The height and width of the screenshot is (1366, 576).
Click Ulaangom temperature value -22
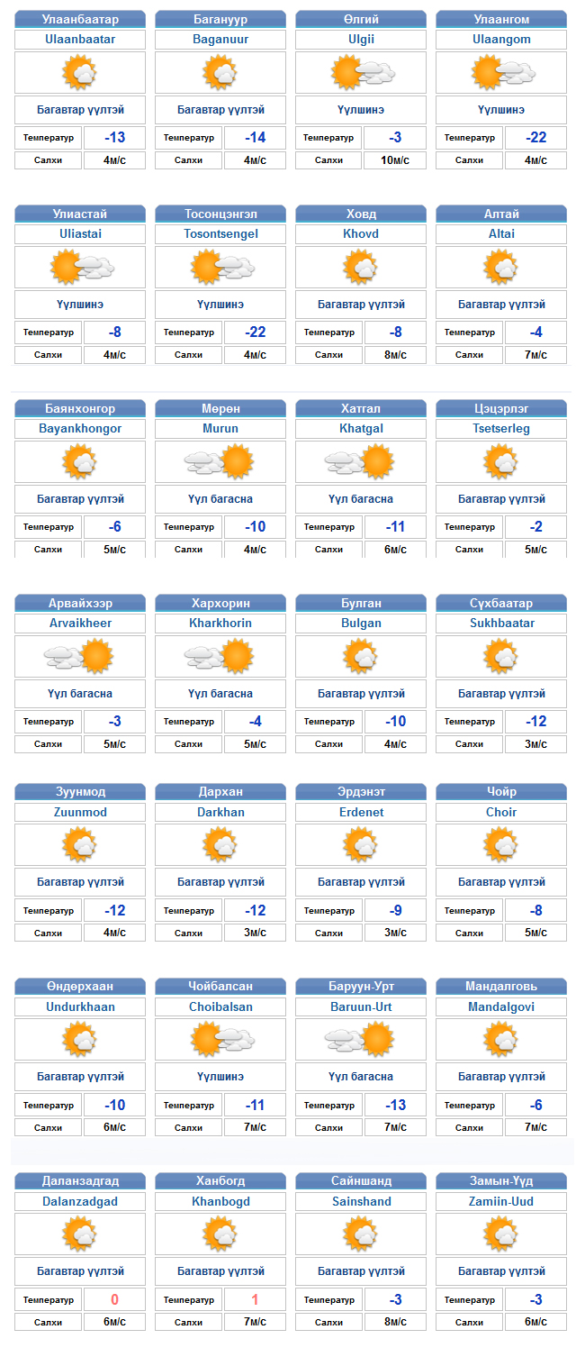[x=536, y=137]
